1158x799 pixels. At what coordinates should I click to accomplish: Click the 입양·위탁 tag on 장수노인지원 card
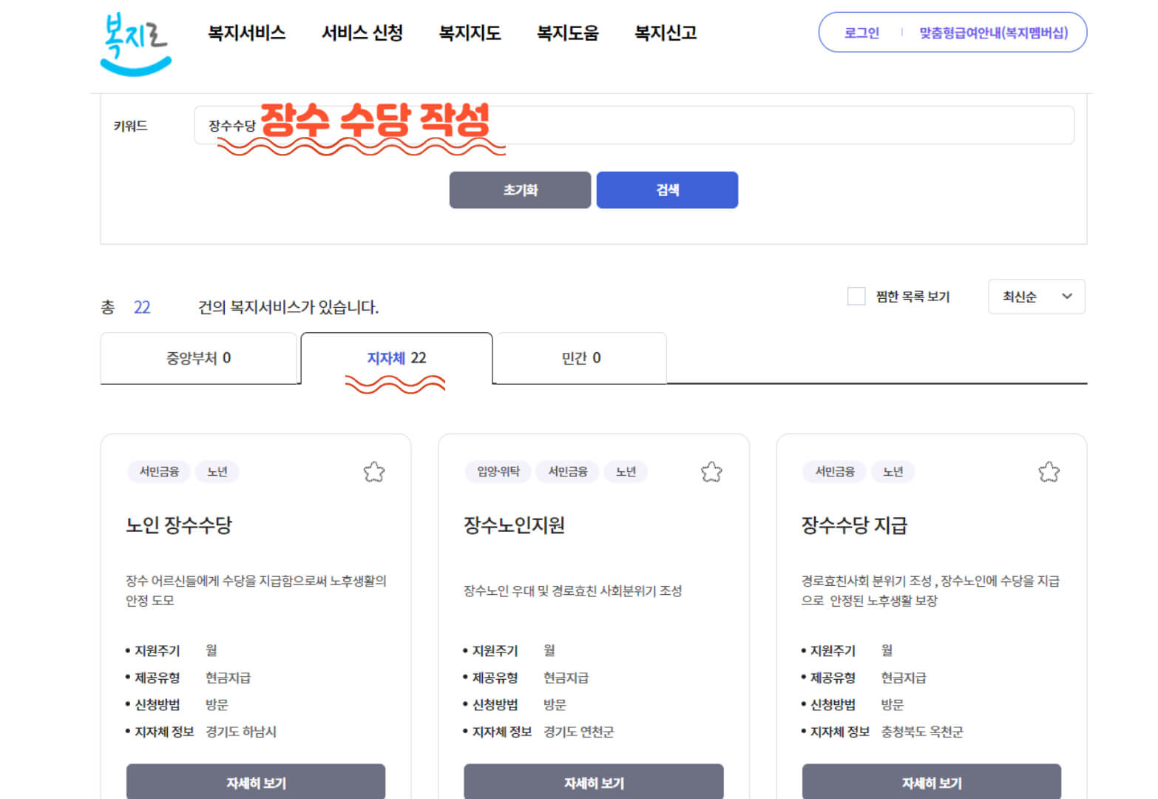tap(497, 471)
